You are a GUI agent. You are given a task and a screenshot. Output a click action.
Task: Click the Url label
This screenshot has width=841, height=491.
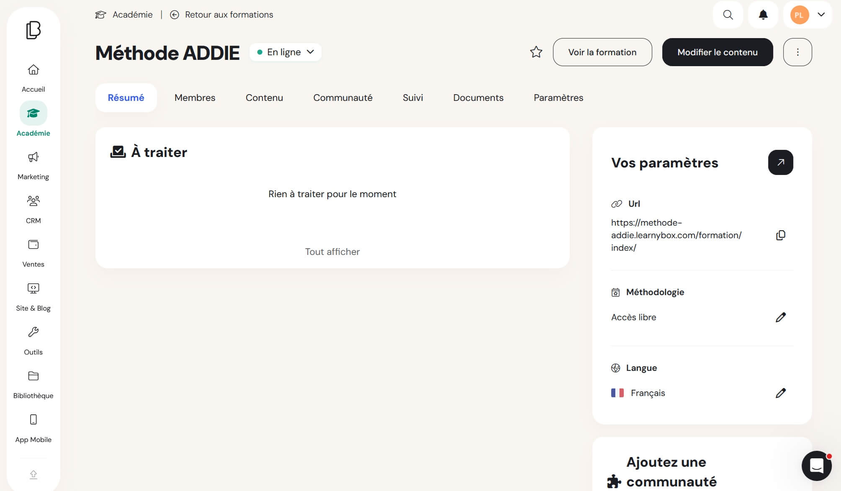(634, 204)
